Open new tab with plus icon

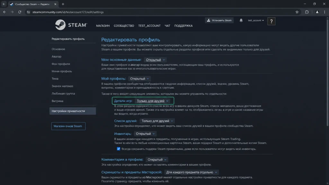[x=63, y=4]
